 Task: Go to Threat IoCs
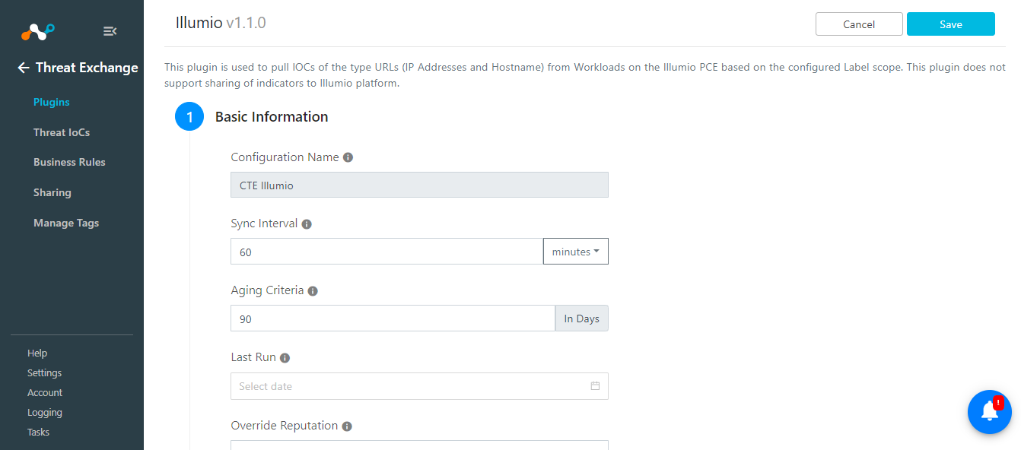62,132
